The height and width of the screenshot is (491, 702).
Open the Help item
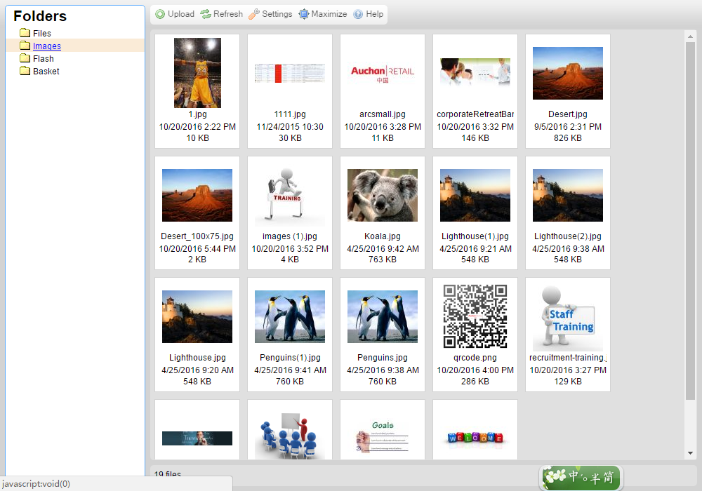[x=369, y=14]
